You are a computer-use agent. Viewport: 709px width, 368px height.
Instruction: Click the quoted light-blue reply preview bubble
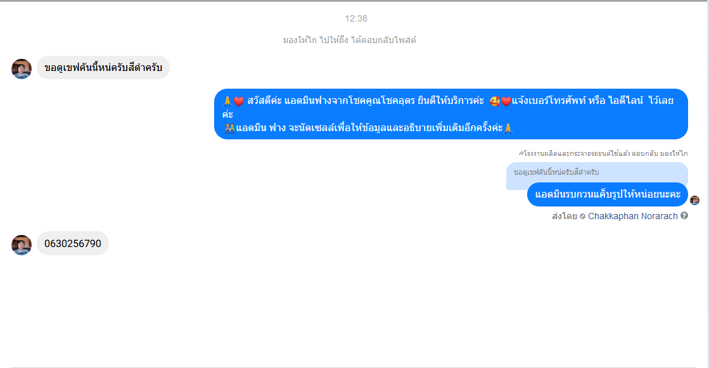pyautogui.click(x=597, y=172)
